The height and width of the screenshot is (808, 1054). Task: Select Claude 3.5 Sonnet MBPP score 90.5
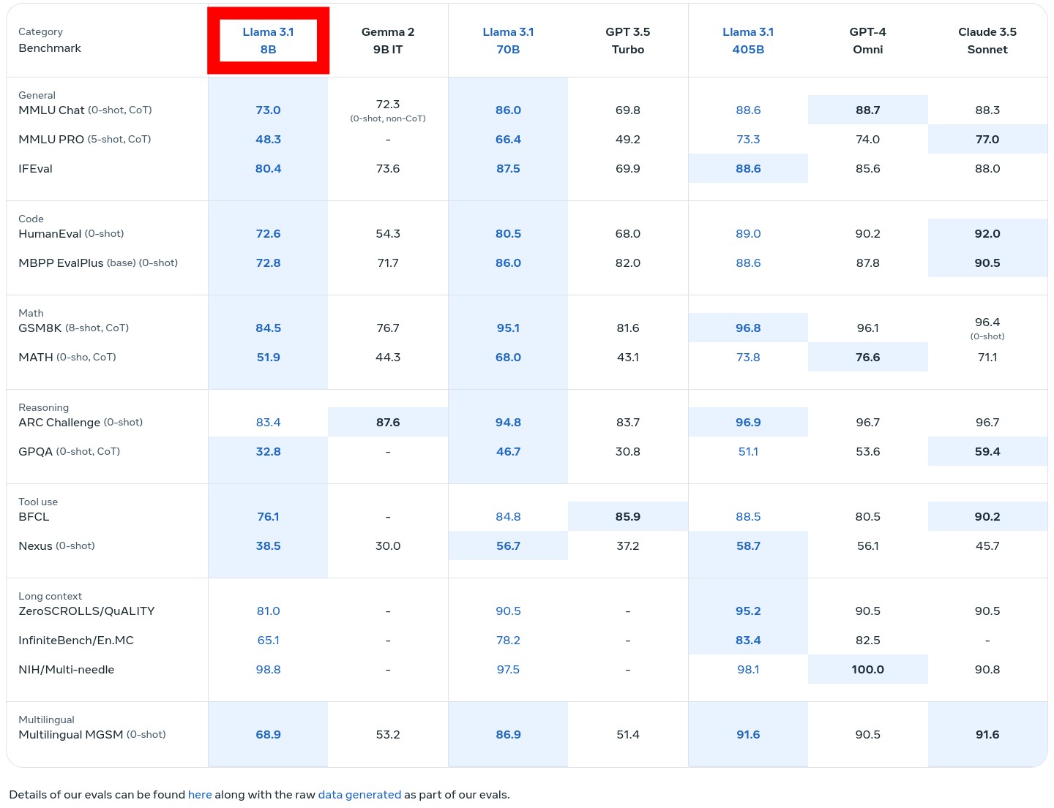point(987,263)
